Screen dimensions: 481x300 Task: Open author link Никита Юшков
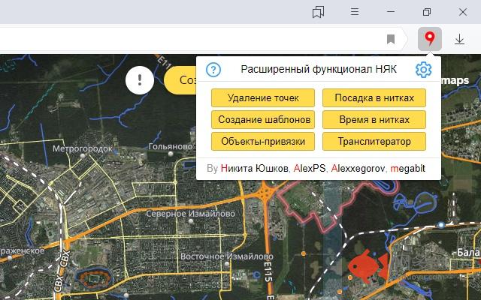[254, 168]
